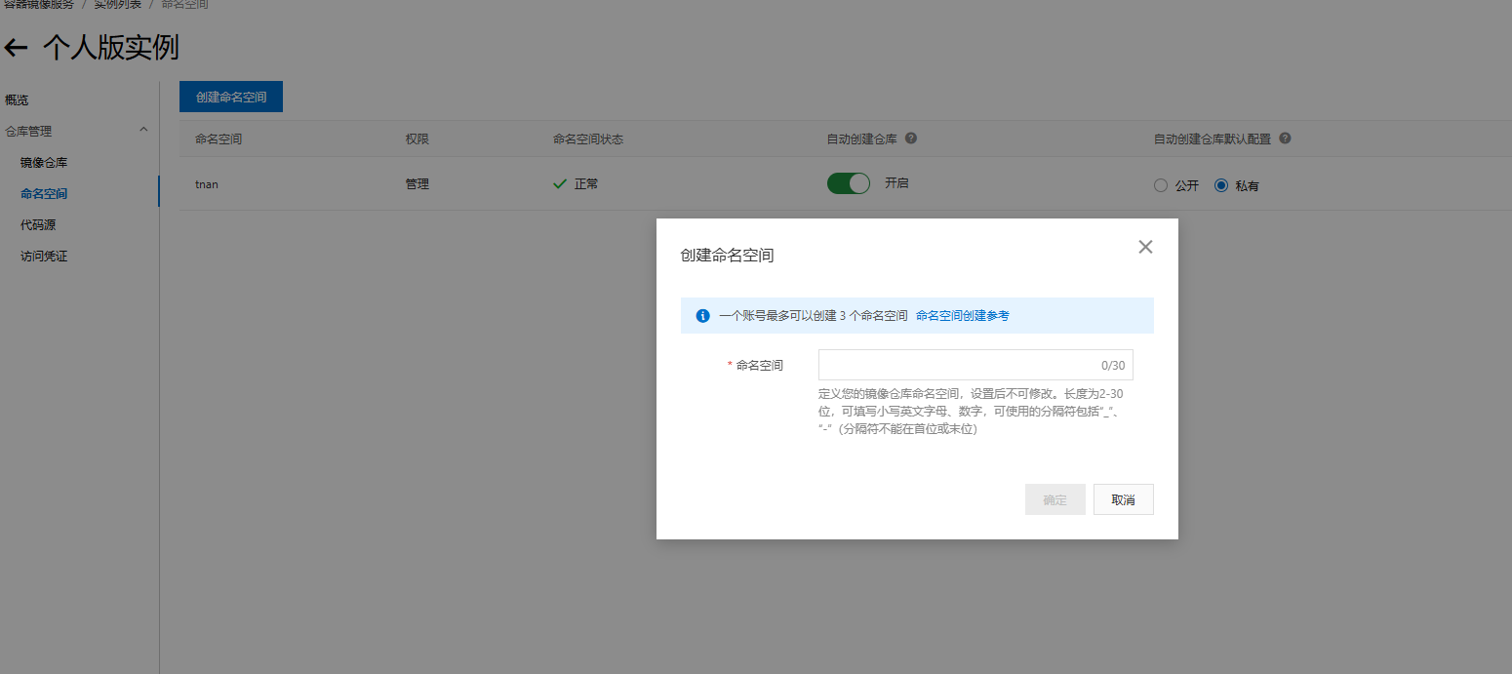This screenshot has height=674, width=1512.
Task: Click the green 正常 status checkmark
Action: [x=559, y=182]
